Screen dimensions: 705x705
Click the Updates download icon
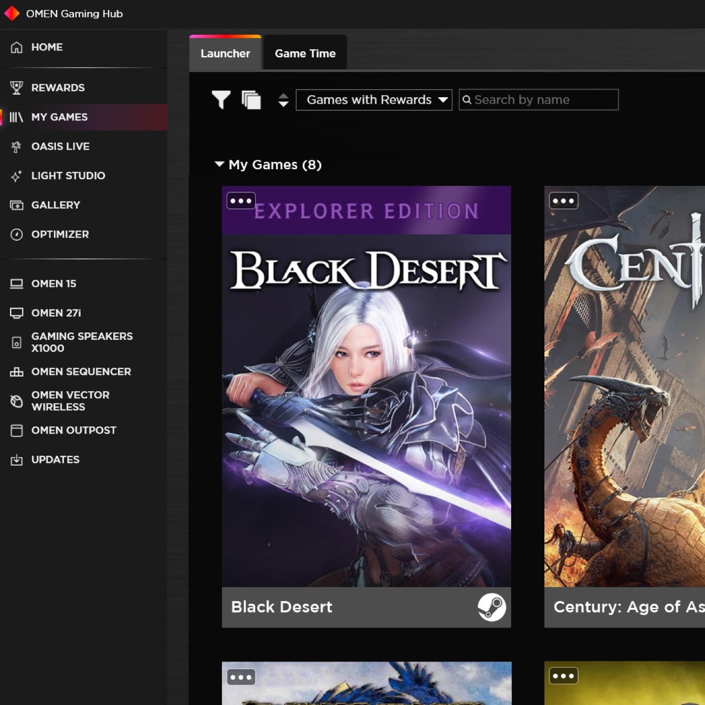coord(17,460)
